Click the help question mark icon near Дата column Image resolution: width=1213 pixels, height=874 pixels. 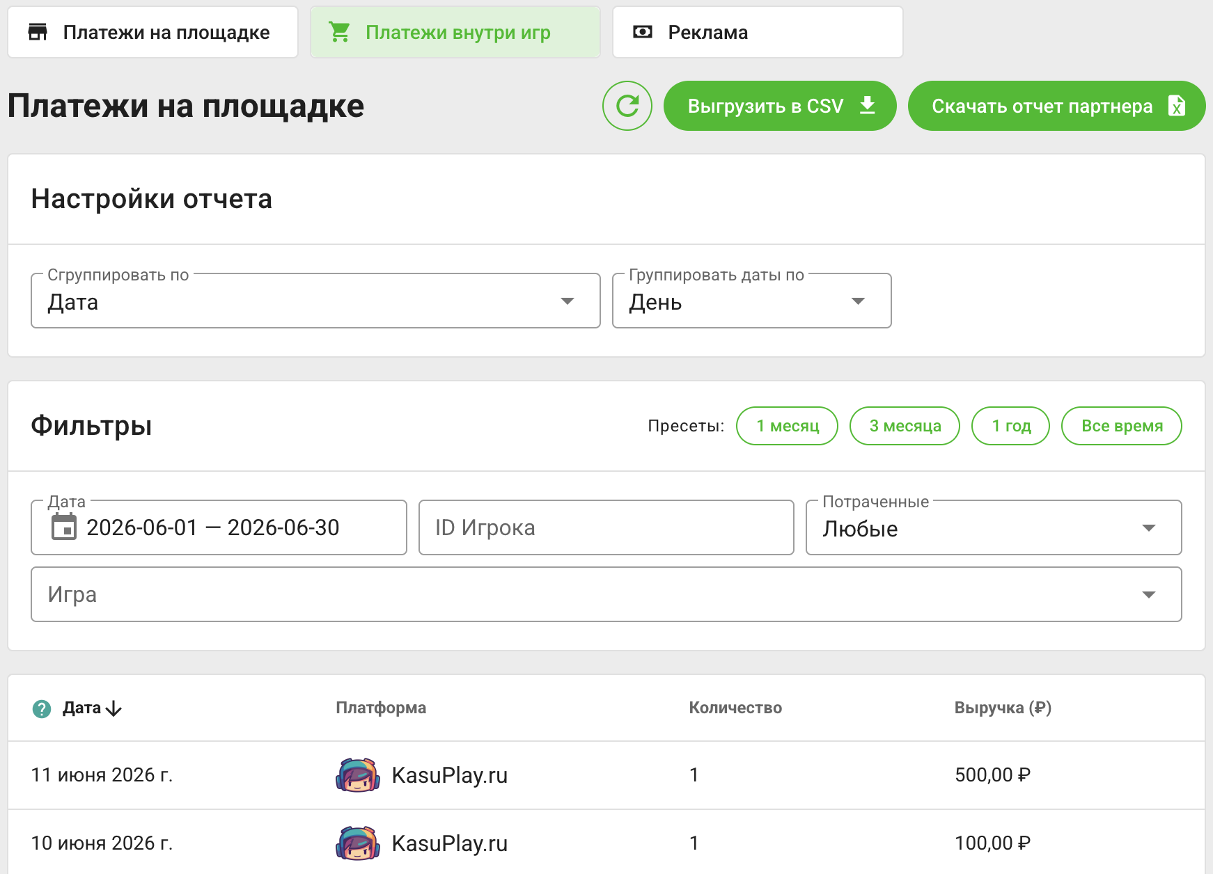(42, 708)
